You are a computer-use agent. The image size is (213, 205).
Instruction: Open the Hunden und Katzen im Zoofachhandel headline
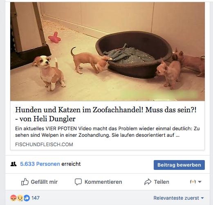click(x=106, y=114)
